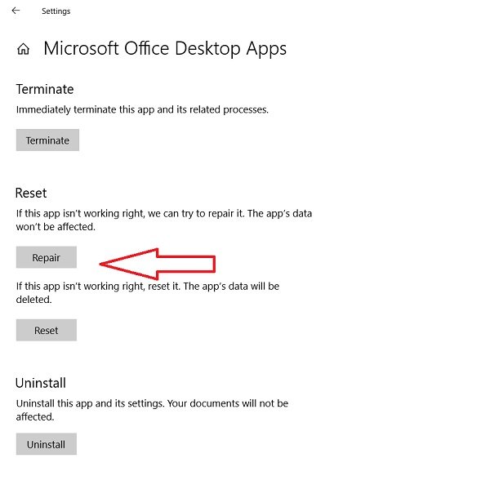
Task: Go to Settings home via the house icon
Action: click(x=23, y=49)
